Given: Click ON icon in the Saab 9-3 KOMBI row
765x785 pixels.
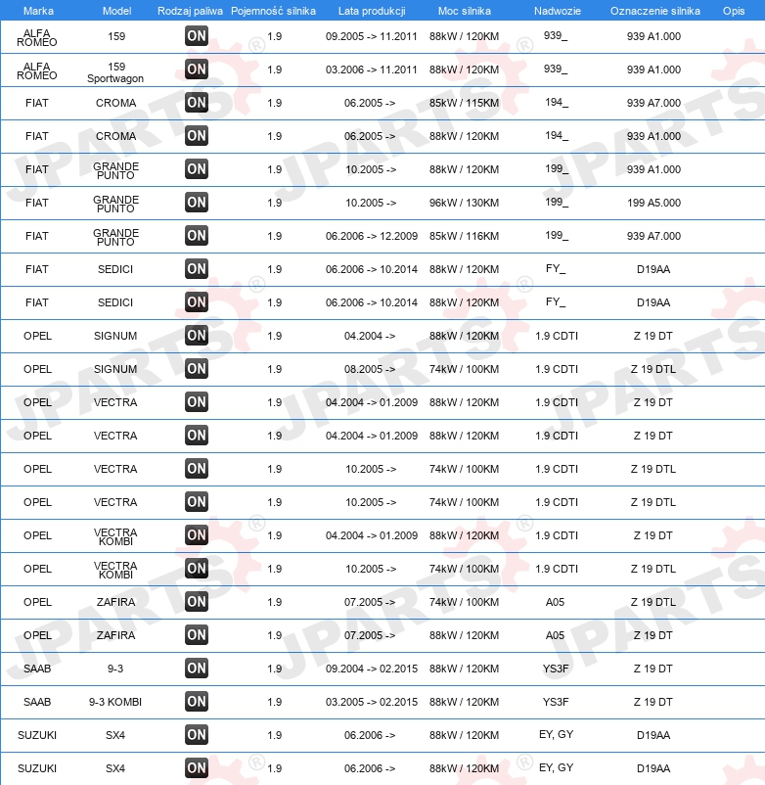Looking at the screenshot, I should (x=196, y=702).
